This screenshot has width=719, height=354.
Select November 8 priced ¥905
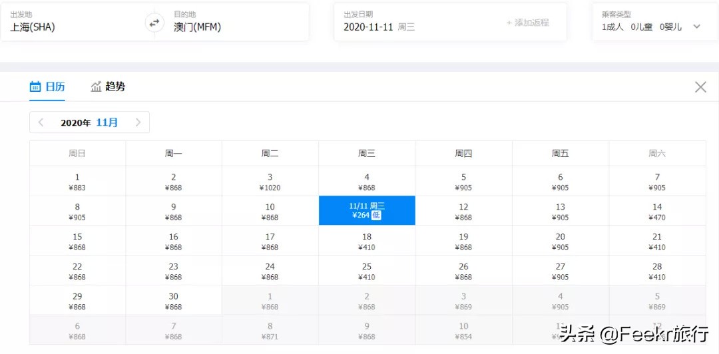[x=77, y=211]
